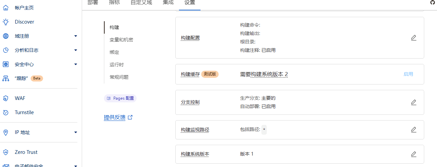
Task: Click the WAF shield icon in sidebar
Action: click(x=6, y=98)
